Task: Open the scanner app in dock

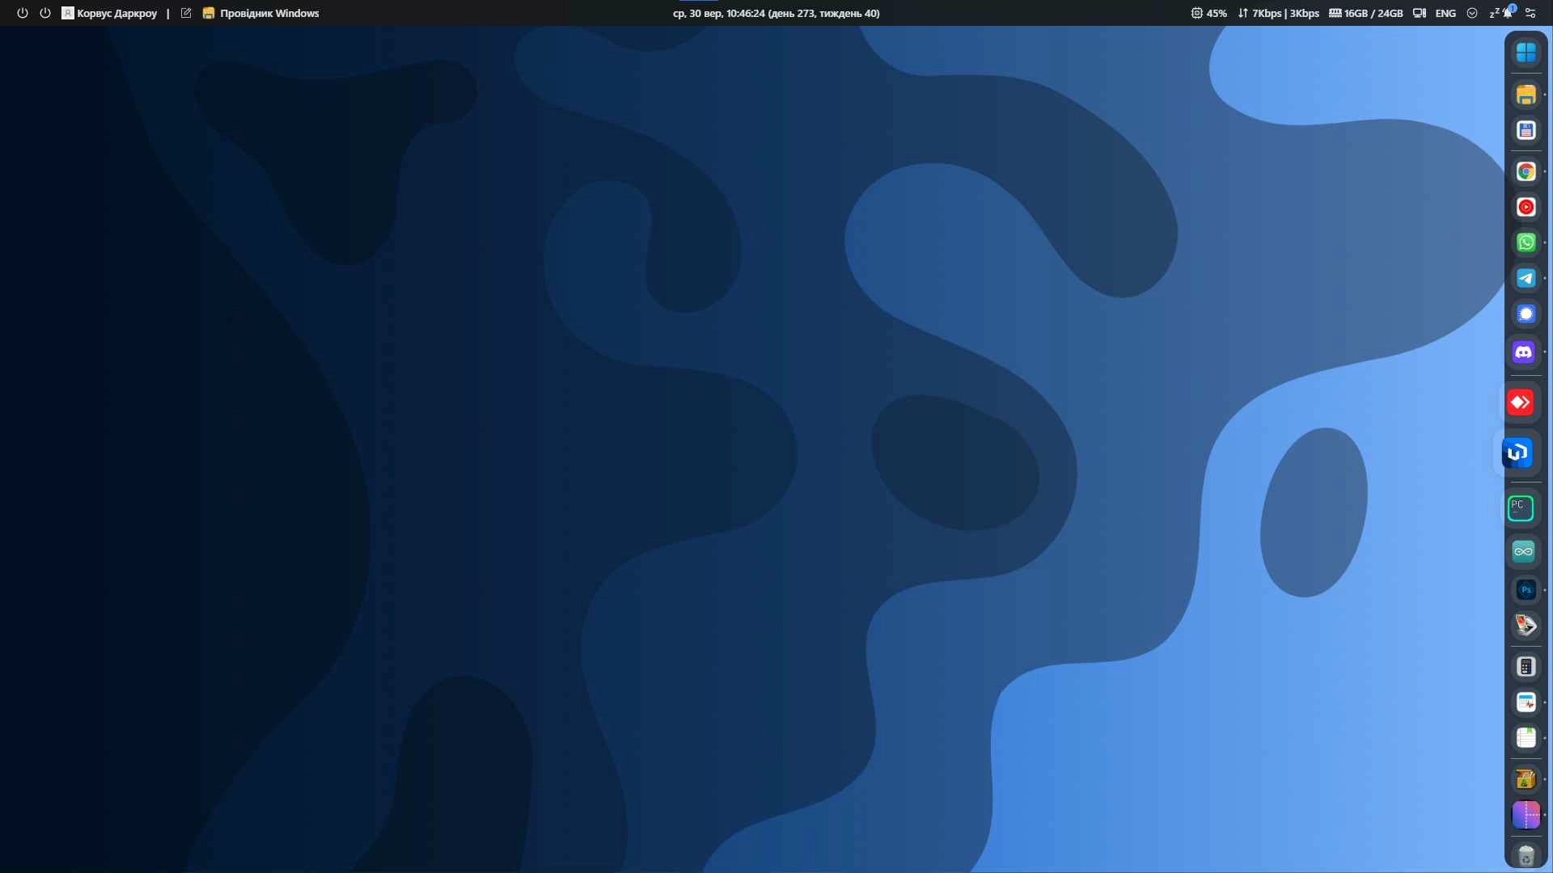Action: coord(1525,626)
